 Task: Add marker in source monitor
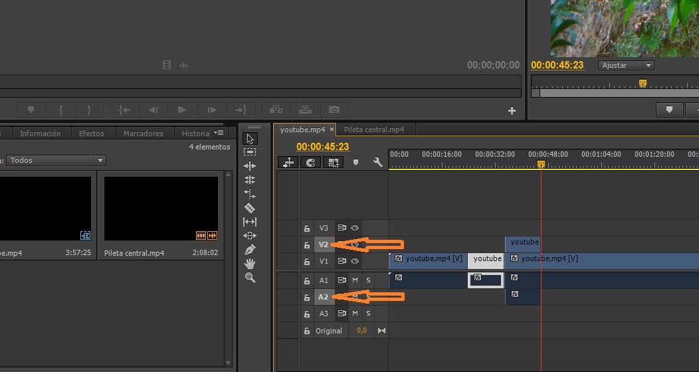pos(31,110)
